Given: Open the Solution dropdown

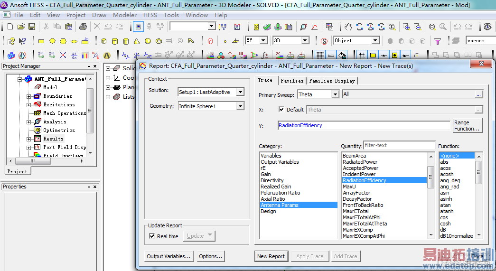Looking at the screenshot, I should (241, 92).
